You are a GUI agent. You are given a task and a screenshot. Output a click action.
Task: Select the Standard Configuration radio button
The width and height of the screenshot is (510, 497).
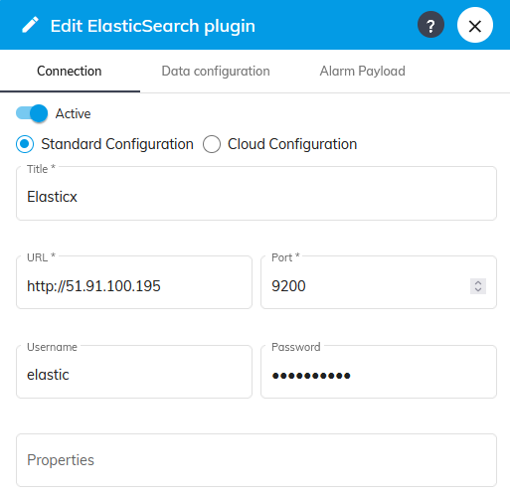25,144
